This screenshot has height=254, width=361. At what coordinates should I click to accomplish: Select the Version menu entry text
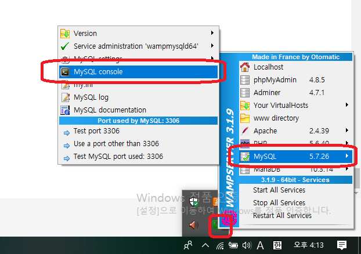85,34
